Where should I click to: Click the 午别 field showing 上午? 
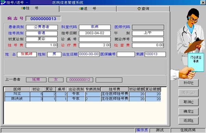(x=148, y=33)
